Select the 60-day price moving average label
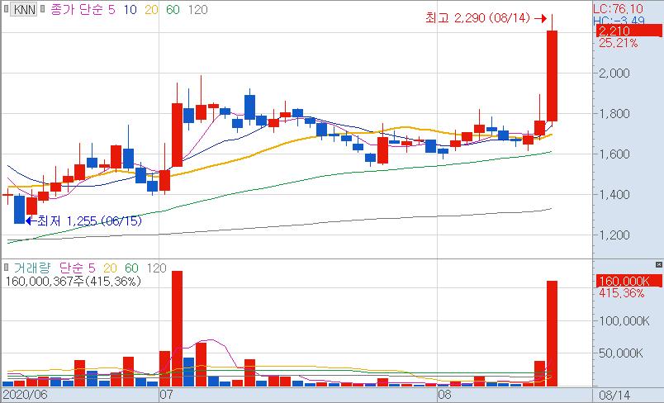664x403 pixels. click(x=173, y=9)
